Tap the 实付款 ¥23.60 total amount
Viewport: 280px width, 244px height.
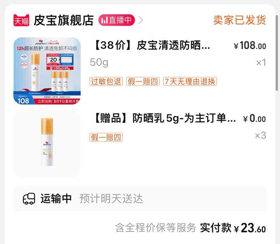click(233, 228)
